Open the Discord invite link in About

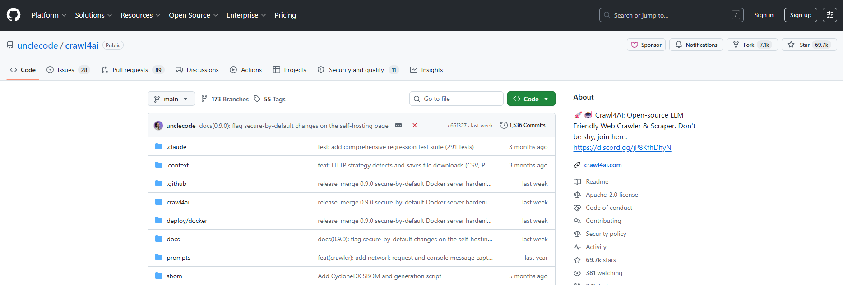[x=622, y=147]
